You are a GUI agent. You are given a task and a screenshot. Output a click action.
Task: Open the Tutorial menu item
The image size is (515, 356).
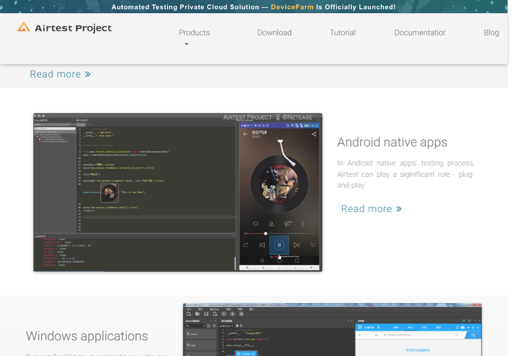pos(343,32)
